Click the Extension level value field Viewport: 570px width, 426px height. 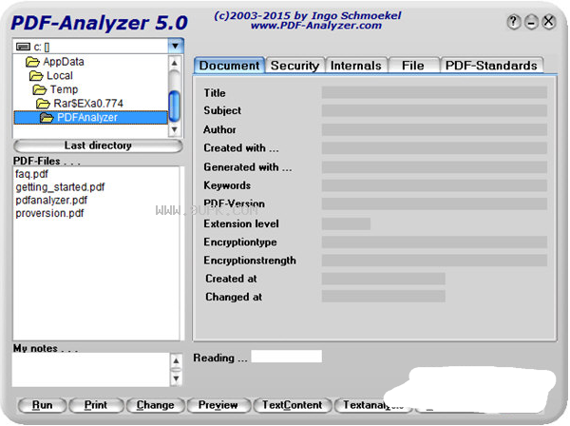click(x=346, y=223)
